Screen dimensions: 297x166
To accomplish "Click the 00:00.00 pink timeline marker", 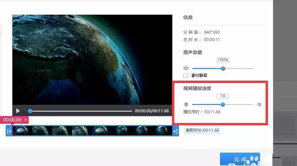I will [14, 120].
